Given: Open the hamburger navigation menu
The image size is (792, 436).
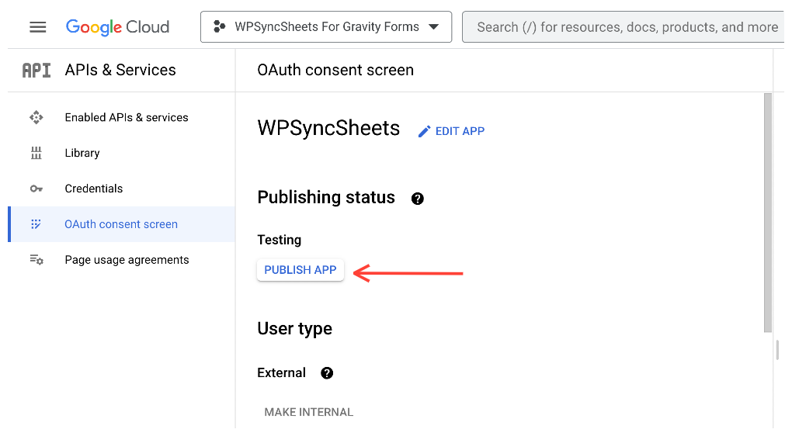Looking at the screenshot, I should pyautogui.click(x=38, y=26).
